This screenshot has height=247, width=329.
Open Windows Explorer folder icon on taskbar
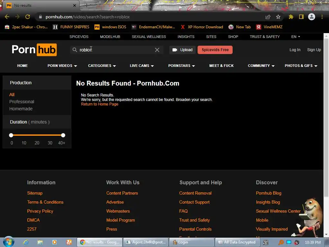pyautogui.click(x=40, y=242)
